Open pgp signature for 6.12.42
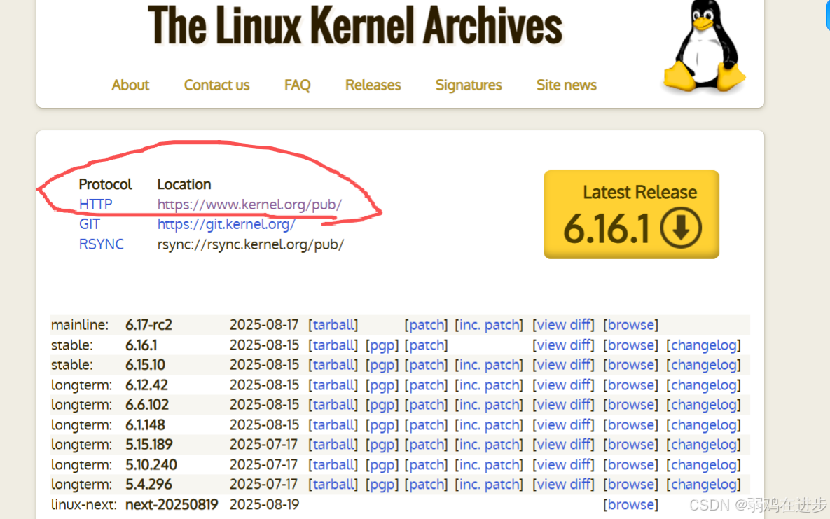 coord(382,385)
